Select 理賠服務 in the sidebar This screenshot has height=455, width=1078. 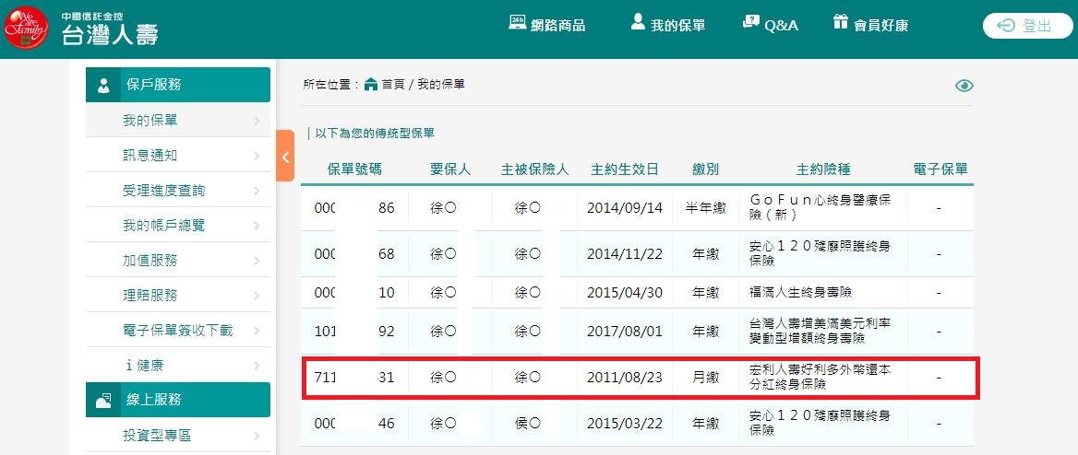pos(178,295)
